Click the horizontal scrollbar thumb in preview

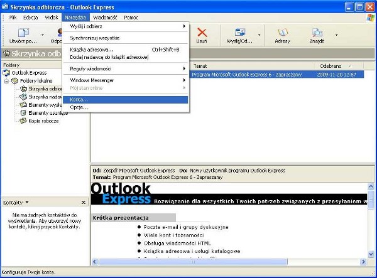pyautogui.click(x=193, y=262)
